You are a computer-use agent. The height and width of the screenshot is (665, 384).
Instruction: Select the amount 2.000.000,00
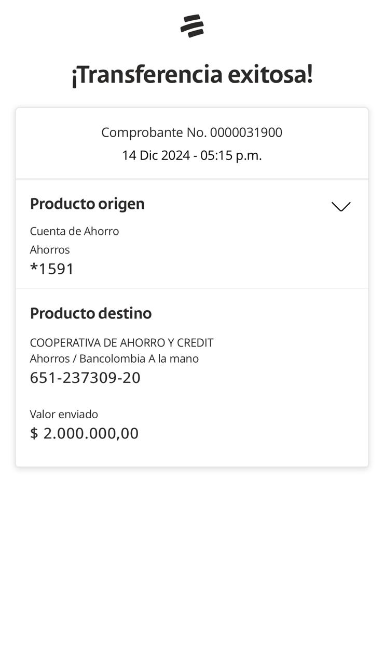coord(91,433)
